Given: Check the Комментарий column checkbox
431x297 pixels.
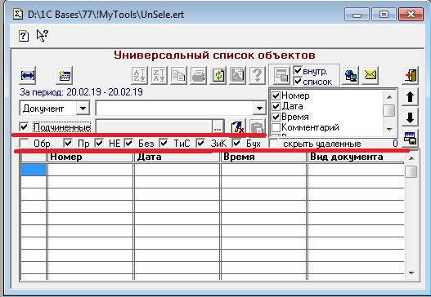Looking at the screenshot, I should point(276,127).
